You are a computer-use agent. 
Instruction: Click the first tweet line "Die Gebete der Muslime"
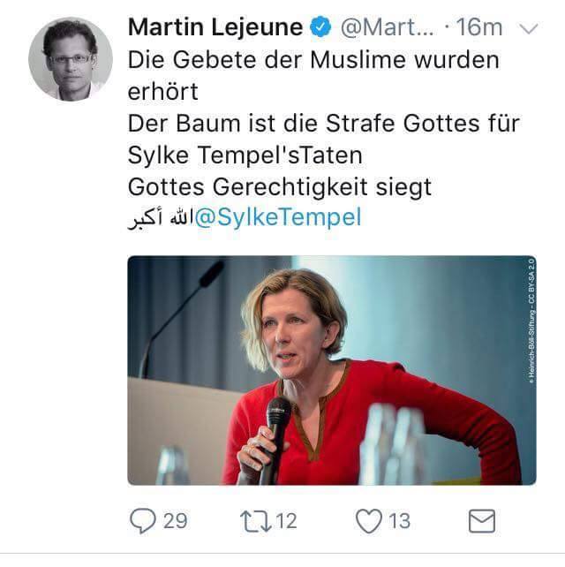pos(313,61)
